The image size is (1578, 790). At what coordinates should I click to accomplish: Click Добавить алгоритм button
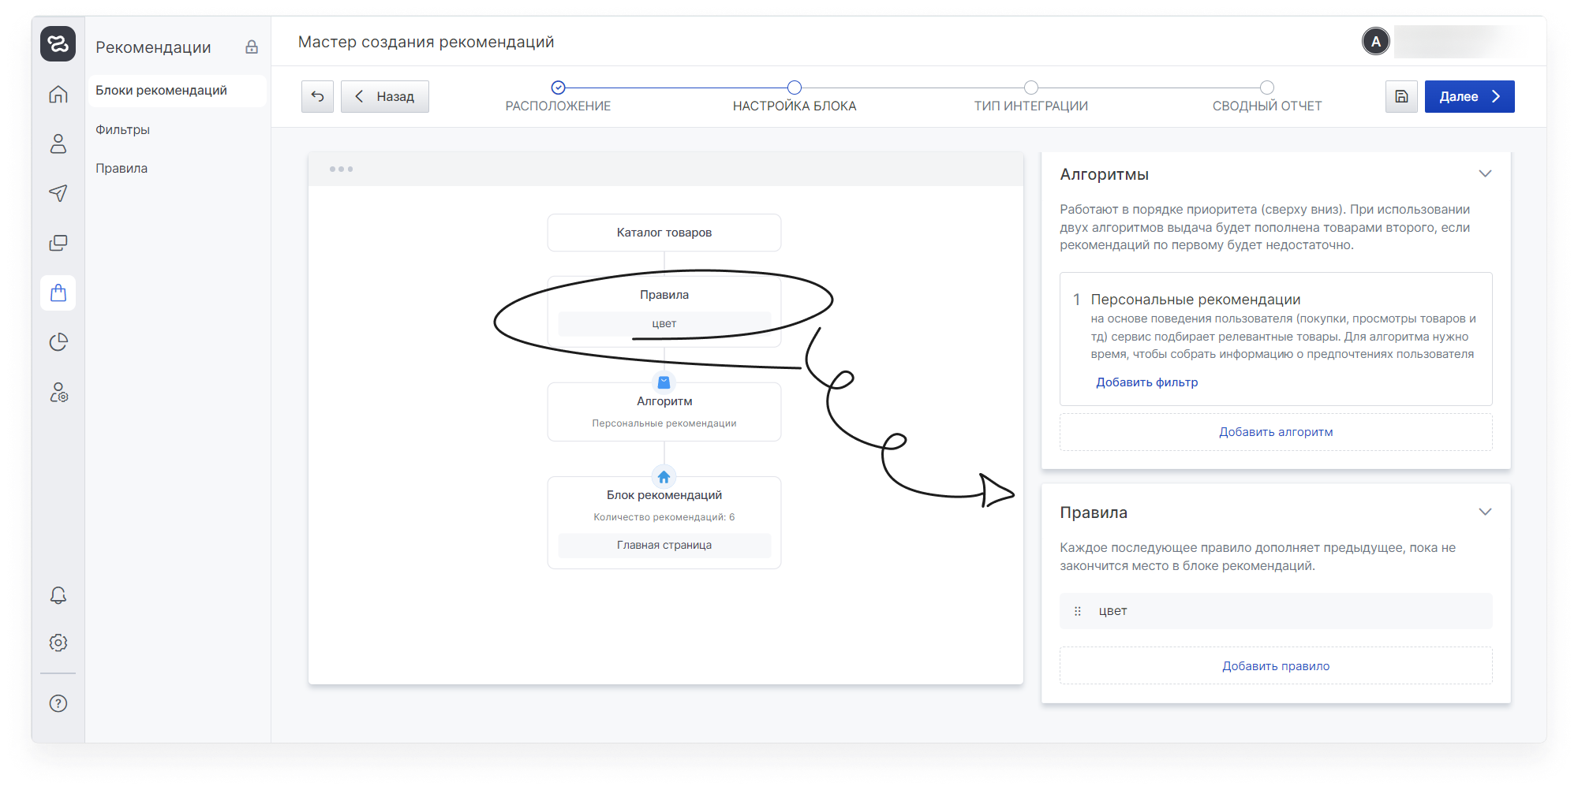pos(1276,432)
